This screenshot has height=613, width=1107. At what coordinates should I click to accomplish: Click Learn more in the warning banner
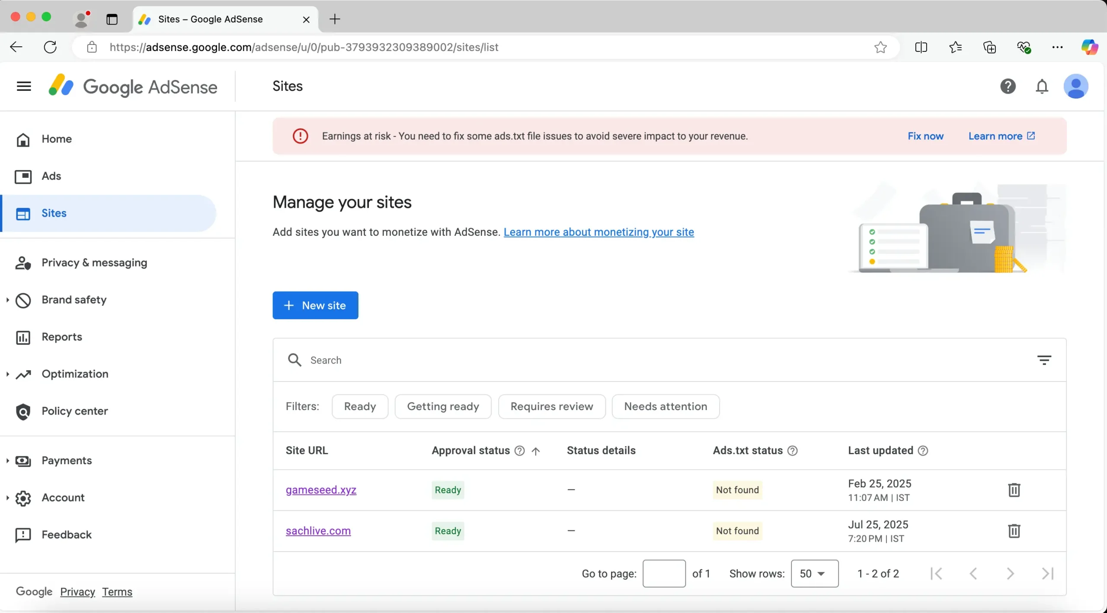tap(1001, 136)
